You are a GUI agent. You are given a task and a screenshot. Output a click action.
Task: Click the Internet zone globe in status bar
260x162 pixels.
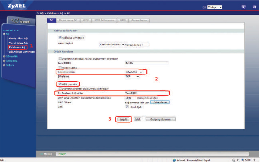click(174, 160)
